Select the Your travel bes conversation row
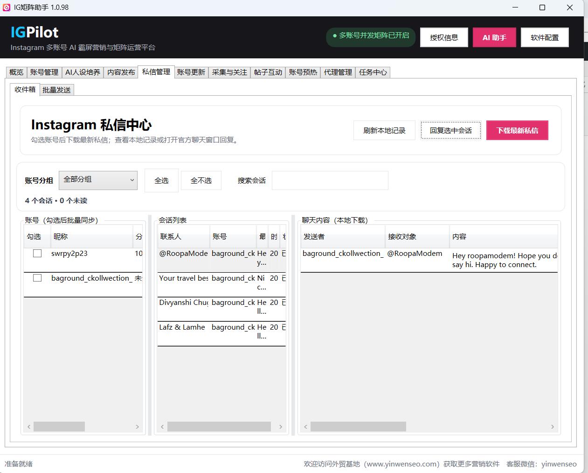This screenshot has width=588, height=473. point(221,284)
